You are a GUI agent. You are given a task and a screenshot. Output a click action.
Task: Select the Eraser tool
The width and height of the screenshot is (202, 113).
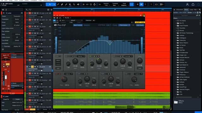tap(62, 4)
